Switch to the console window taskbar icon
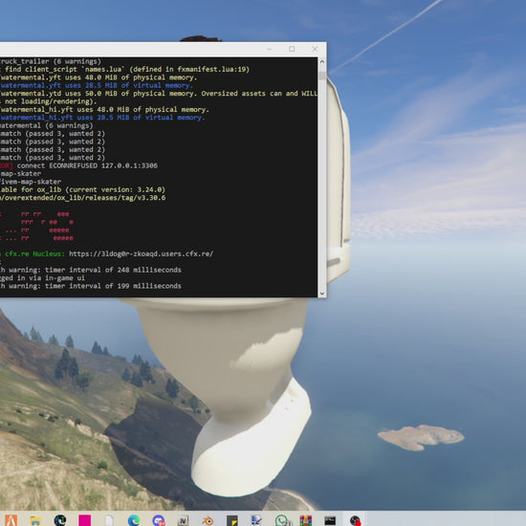Screen dimensions: 526x526 pyautogui.click(x=330, y=520)
